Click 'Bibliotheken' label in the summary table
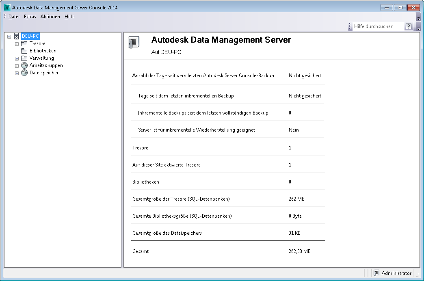Screen dimensions: 424x281 click(x=145, y=182)
